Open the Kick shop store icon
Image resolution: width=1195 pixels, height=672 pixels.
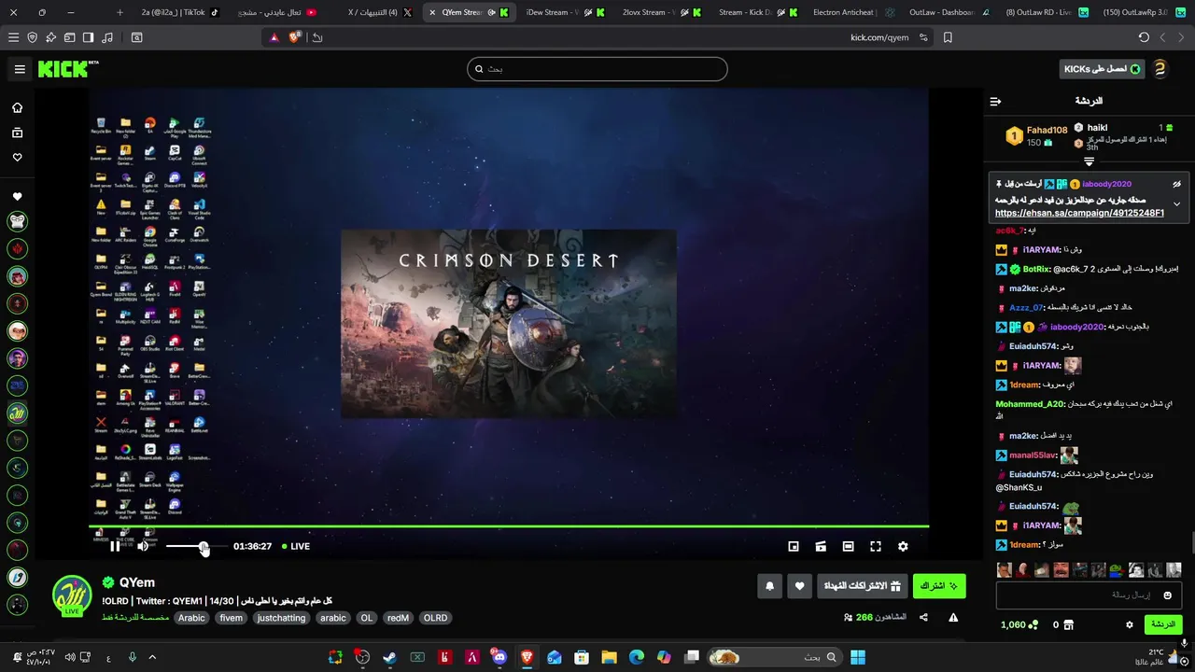(x=1069, y=625)
